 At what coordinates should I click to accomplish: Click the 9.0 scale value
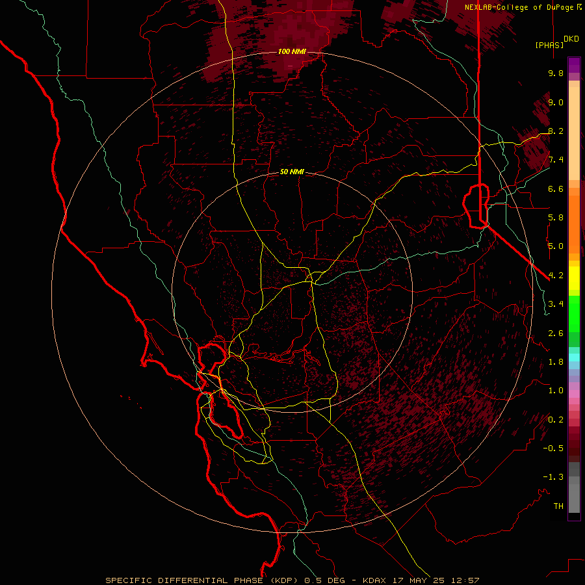pyautogui.click(x=556, y=102)
